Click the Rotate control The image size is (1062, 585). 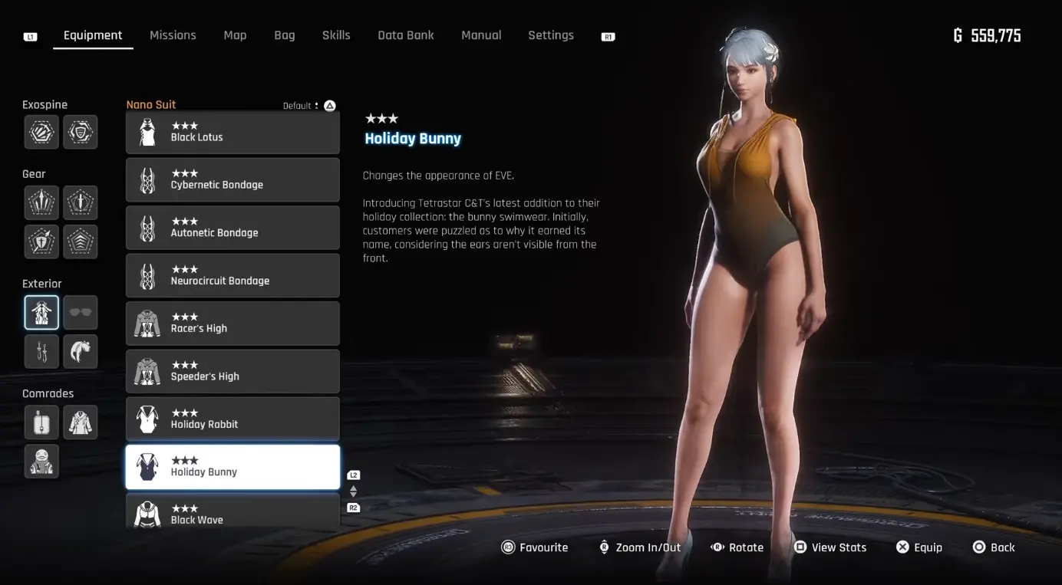coord(737,547)
